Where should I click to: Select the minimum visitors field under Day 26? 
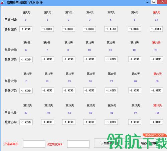(111, 122)
